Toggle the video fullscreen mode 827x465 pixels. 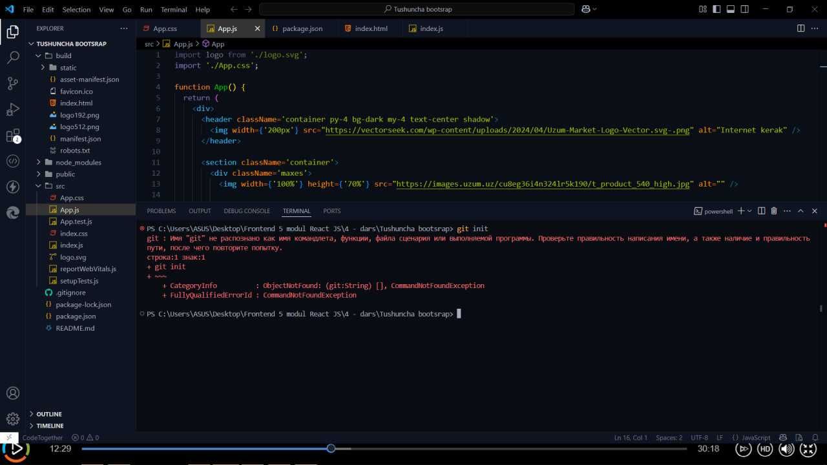[808, 449]
